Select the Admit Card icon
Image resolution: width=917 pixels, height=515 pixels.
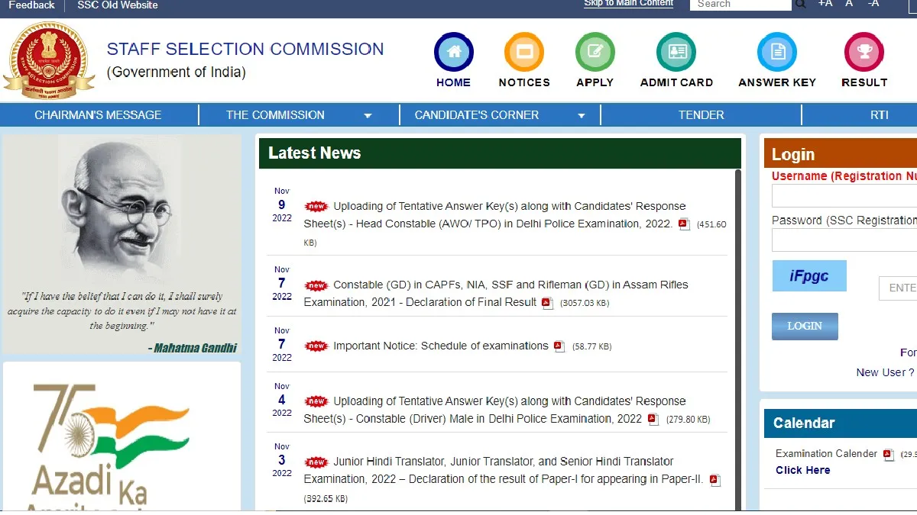[676, 53]
